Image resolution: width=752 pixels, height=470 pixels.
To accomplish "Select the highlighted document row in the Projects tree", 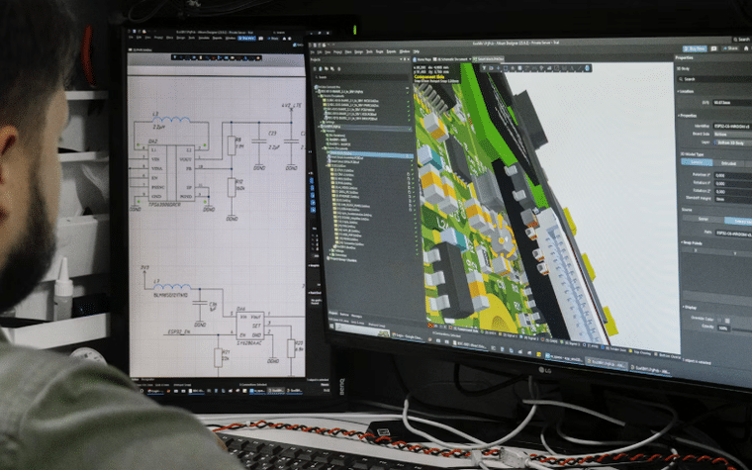I will tap(370, 154).
